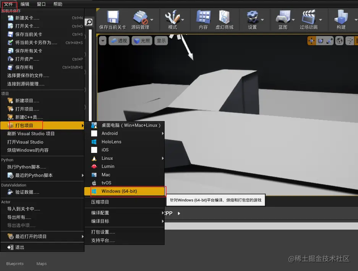Viewport: 358px width, 271px height.
Task: Choose New Level (新建关卡) menu entry
Action: [42, 18]
